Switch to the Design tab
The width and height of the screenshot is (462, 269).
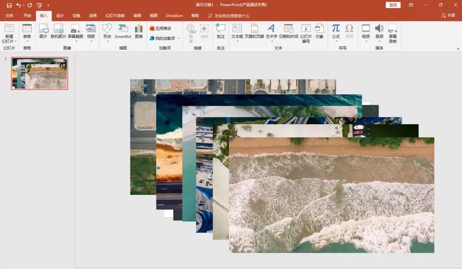(60, 16)
